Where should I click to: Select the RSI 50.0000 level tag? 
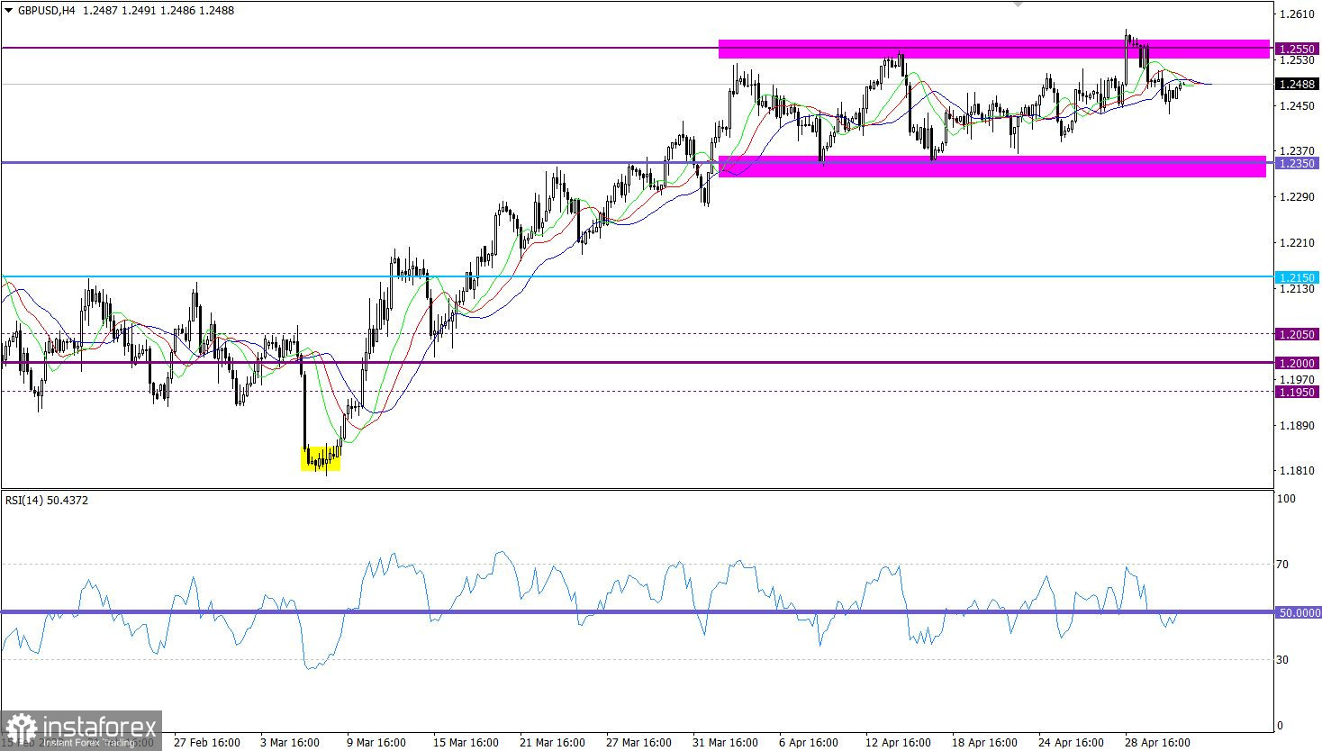click(1298, 612)
